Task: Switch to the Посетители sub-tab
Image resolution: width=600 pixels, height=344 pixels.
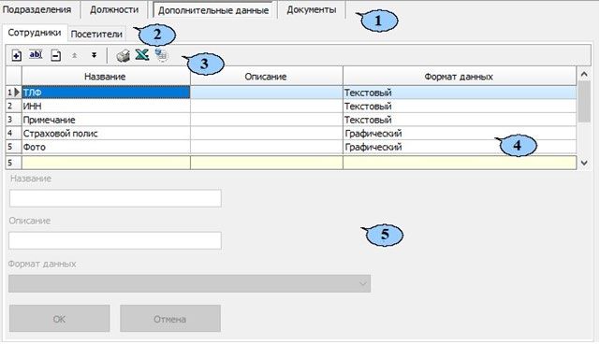Action: pos(96,34)
